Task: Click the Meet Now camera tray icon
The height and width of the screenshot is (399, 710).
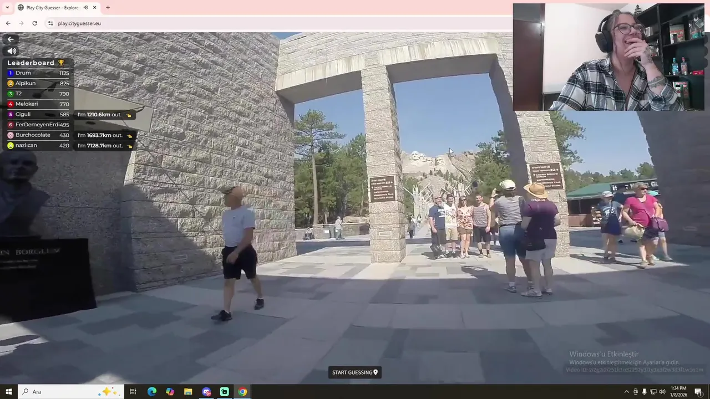Action: click(x=636, y=392)
